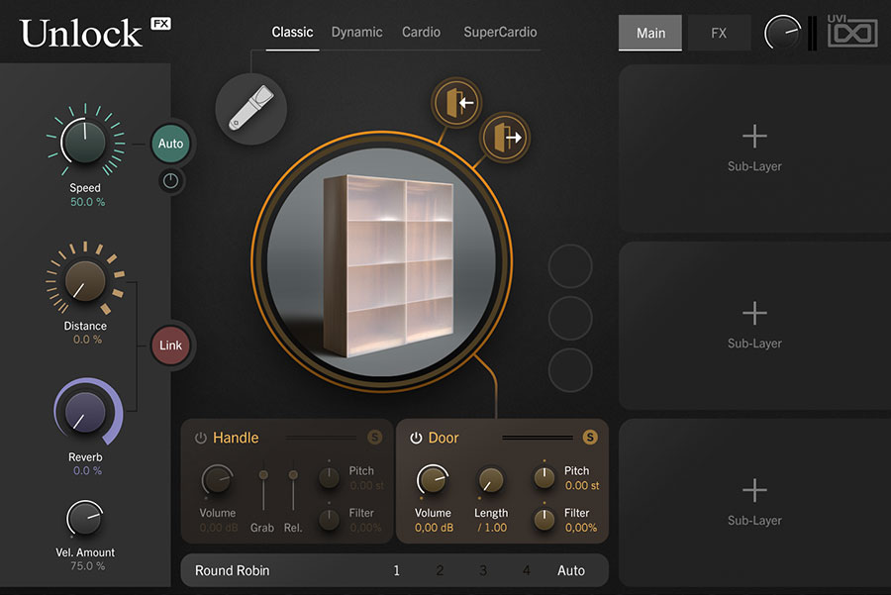The image size is (891, 595).
Task: Click the Door Length knob
Action: (x=490, y=481)
